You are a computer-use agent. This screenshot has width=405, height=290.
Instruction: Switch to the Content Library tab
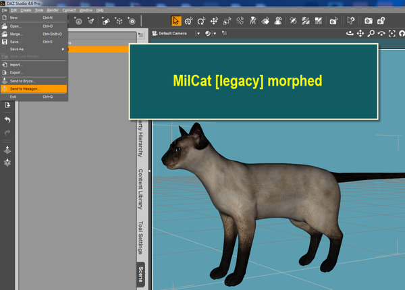click(140, 189)
